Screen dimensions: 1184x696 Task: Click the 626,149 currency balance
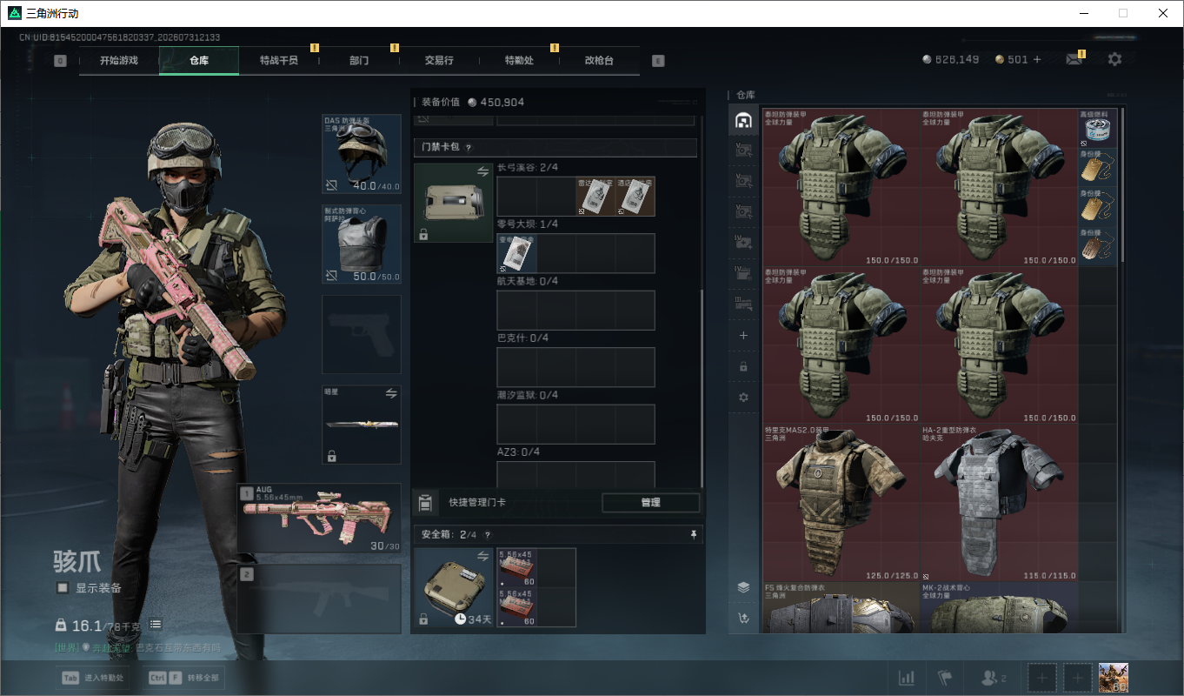951,59
